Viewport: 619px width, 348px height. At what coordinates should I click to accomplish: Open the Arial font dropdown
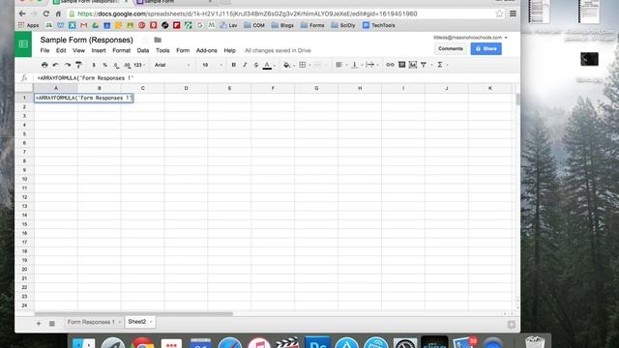point(172,65)
